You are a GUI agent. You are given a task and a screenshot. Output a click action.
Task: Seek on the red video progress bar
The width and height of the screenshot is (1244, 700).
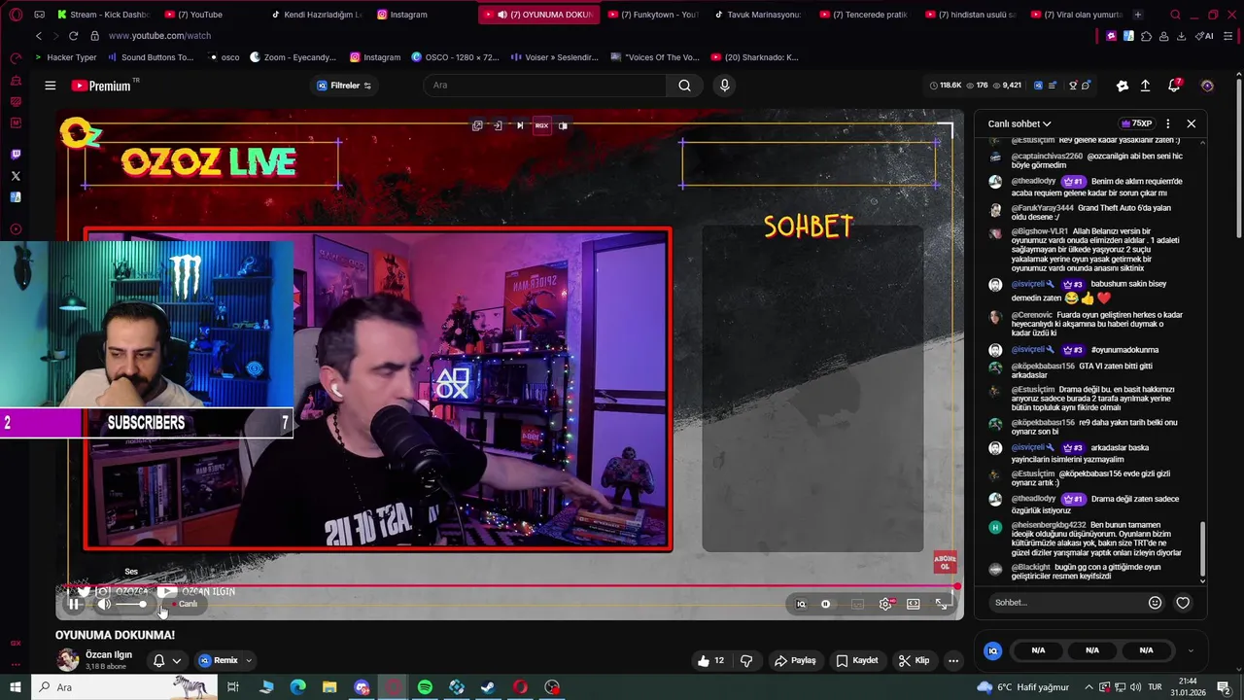point(512,586)
